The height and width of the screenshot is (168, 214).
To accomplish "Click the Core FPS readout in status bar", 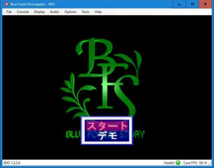I will tap(195, 163).
